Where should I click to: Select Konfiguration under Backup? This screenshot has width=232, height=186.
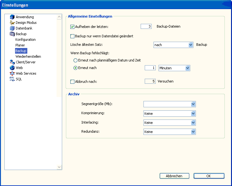click(x=25, y=40)
